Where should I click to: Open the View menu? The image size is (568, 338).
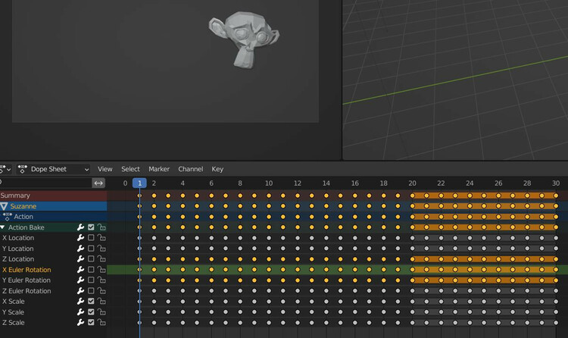click(x=105, y=169)
